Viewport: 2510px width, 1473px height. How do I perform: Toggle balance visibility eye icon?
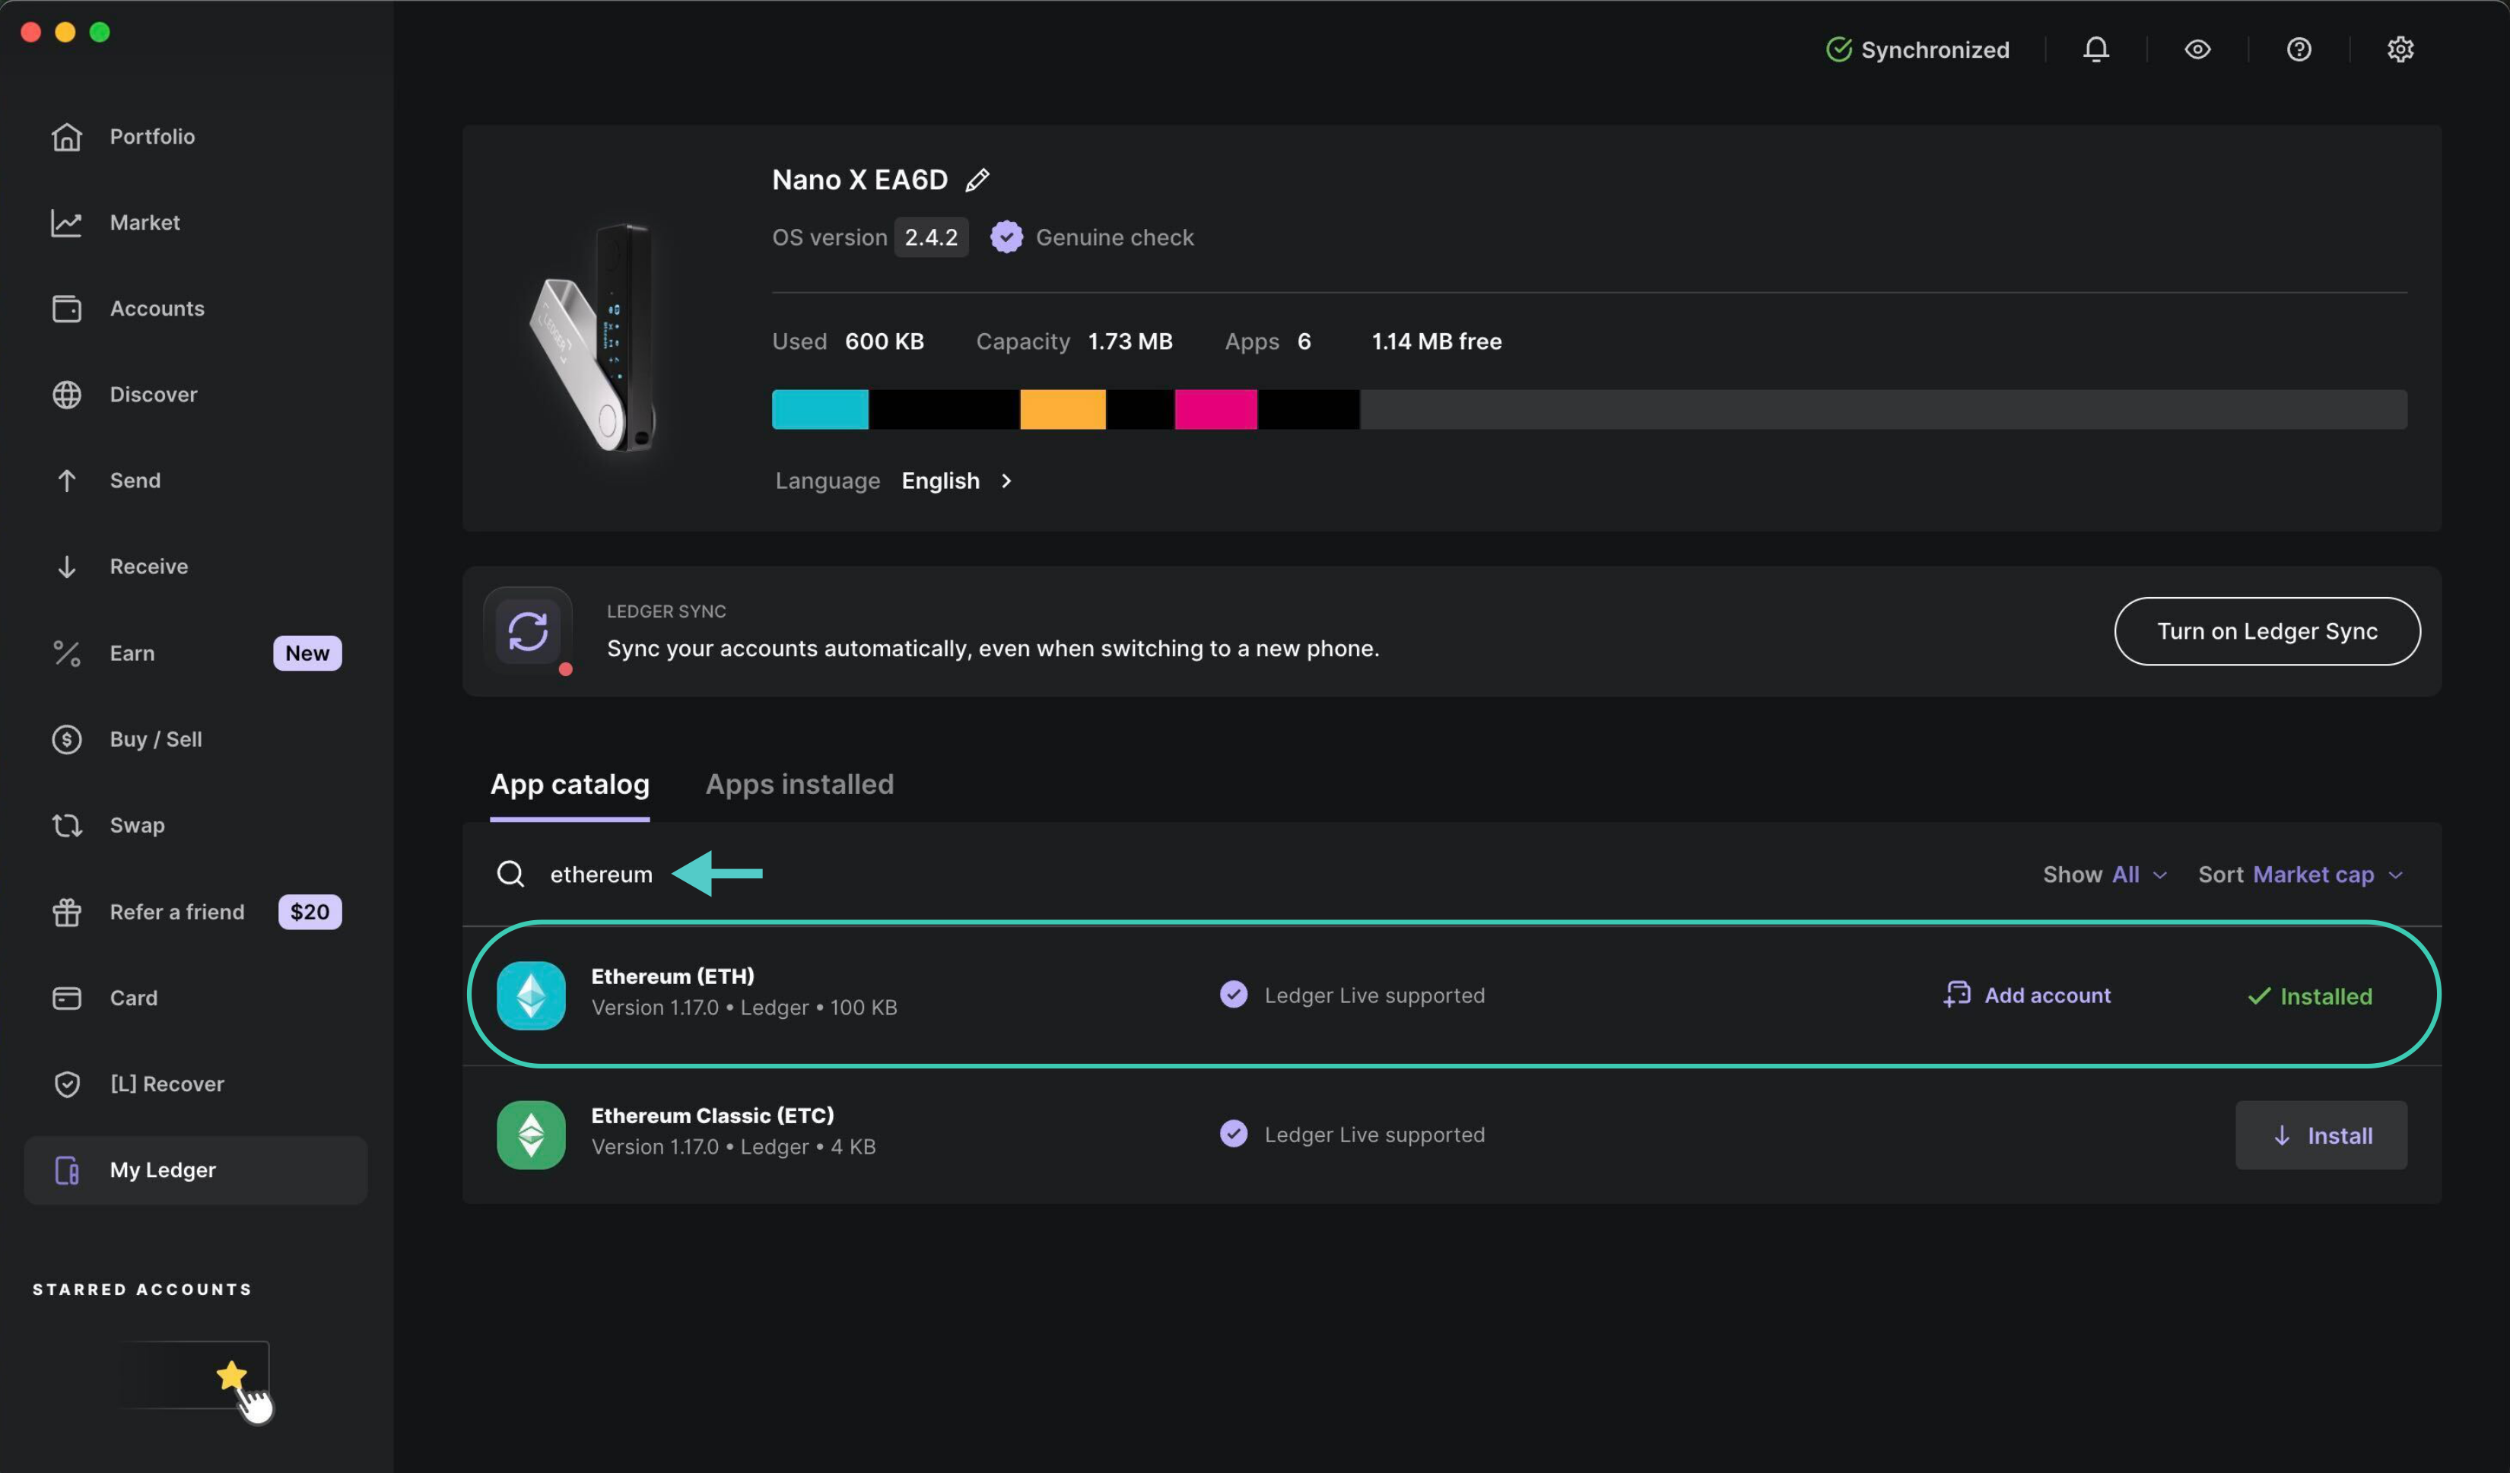coord(2197,49)
